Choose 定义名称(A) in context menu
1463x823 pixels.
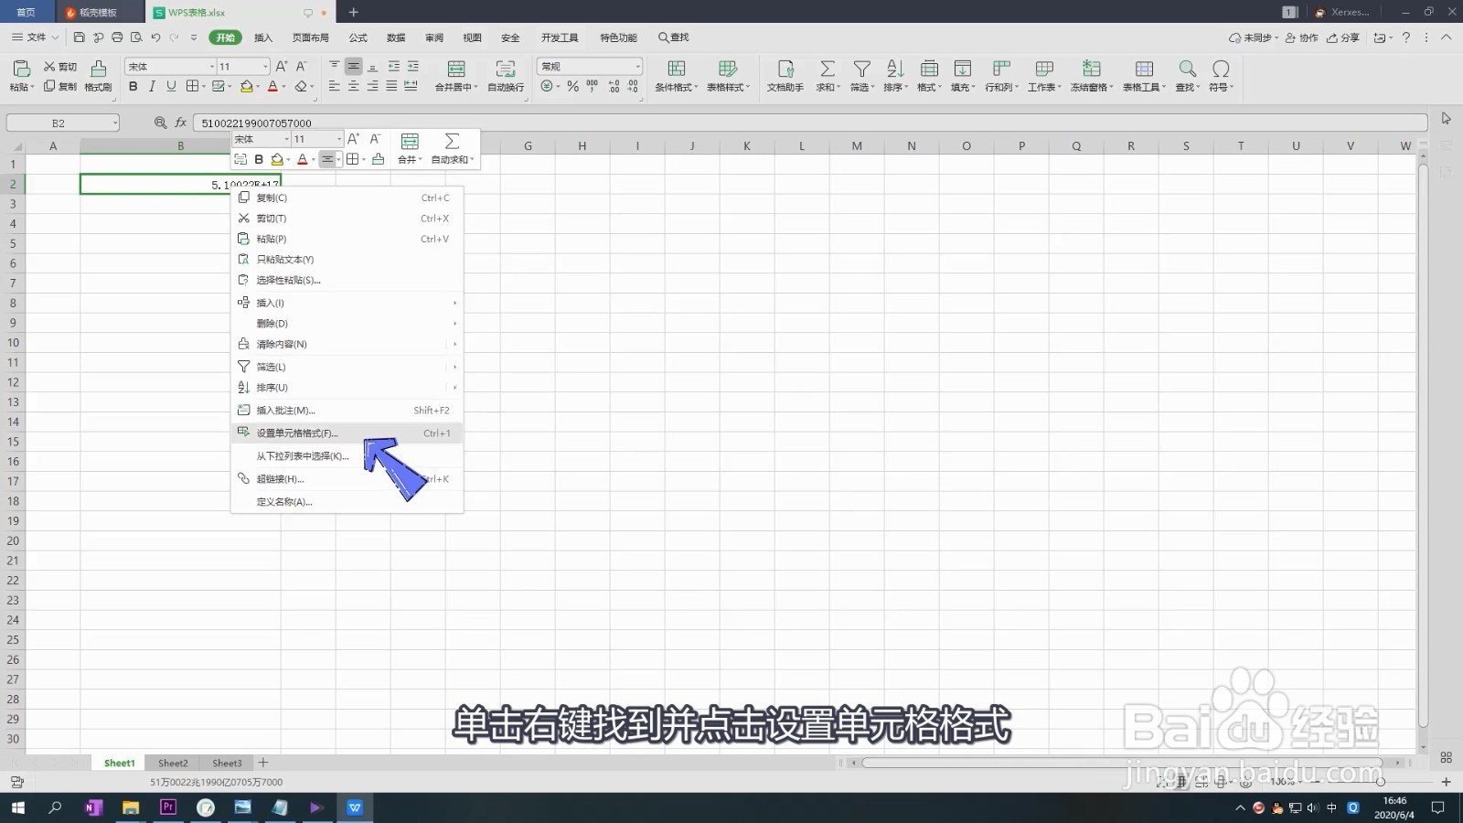[x=347, y=502]
